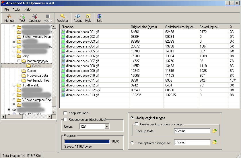Click the Backup folder text field
The height and width of the screenshot is (158, 241).
point(192,131)
